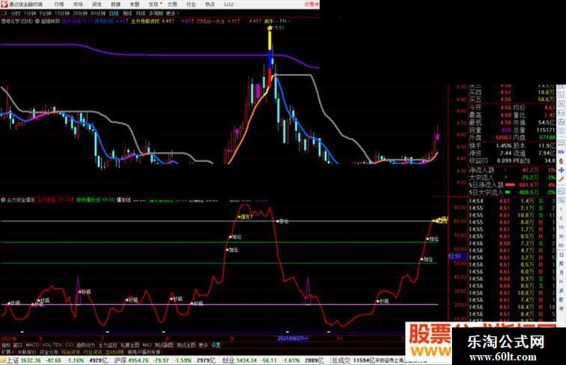This screenshot has width=566, height=365.
Task: Switch chart to 分时 period
Action: (x=16, y=13)
